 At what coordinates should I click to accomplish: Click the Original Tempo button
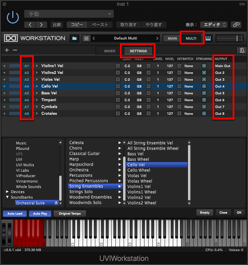tap(70, 214)
